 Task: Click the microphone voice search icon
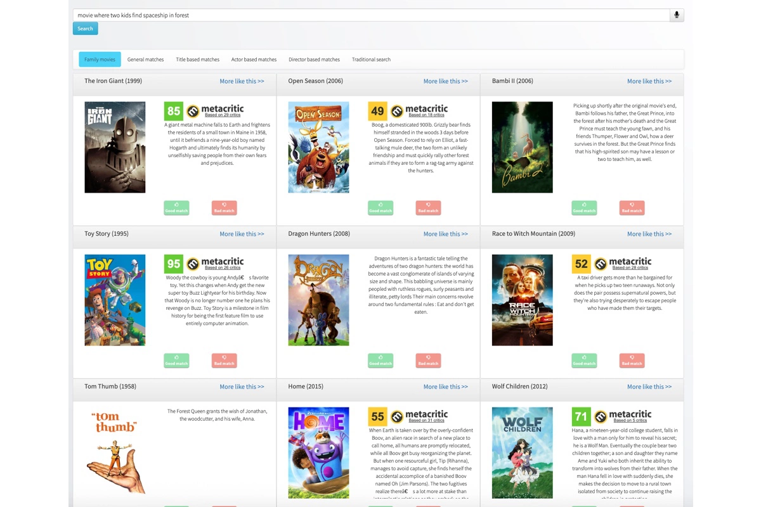tap(677, 15)
